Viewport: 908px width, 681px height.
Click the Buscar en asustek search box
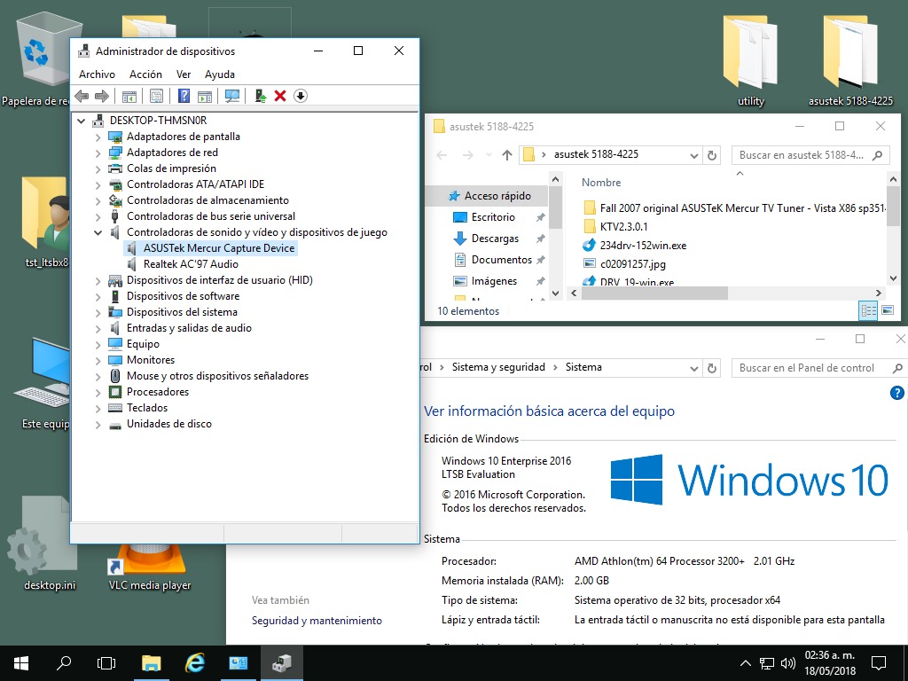pyautogui.click(x=810, y=155)
